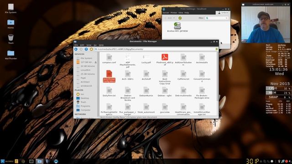Click the webcam video preview window

click(266, 25)
